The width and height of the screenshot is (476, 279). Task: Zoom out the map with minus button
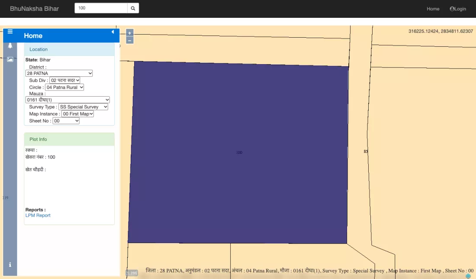point(130,40)
